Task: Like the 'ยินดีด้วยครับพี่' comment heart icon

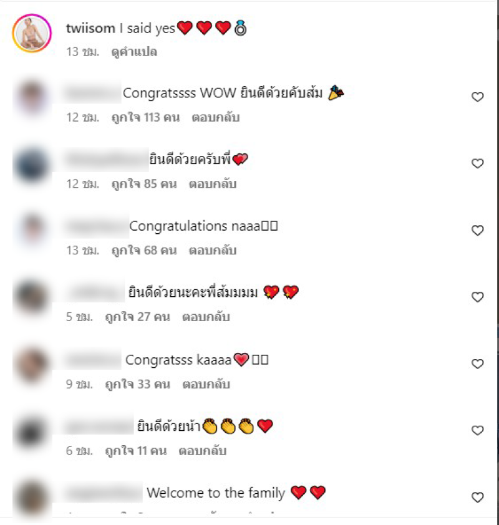Action: 478,163
